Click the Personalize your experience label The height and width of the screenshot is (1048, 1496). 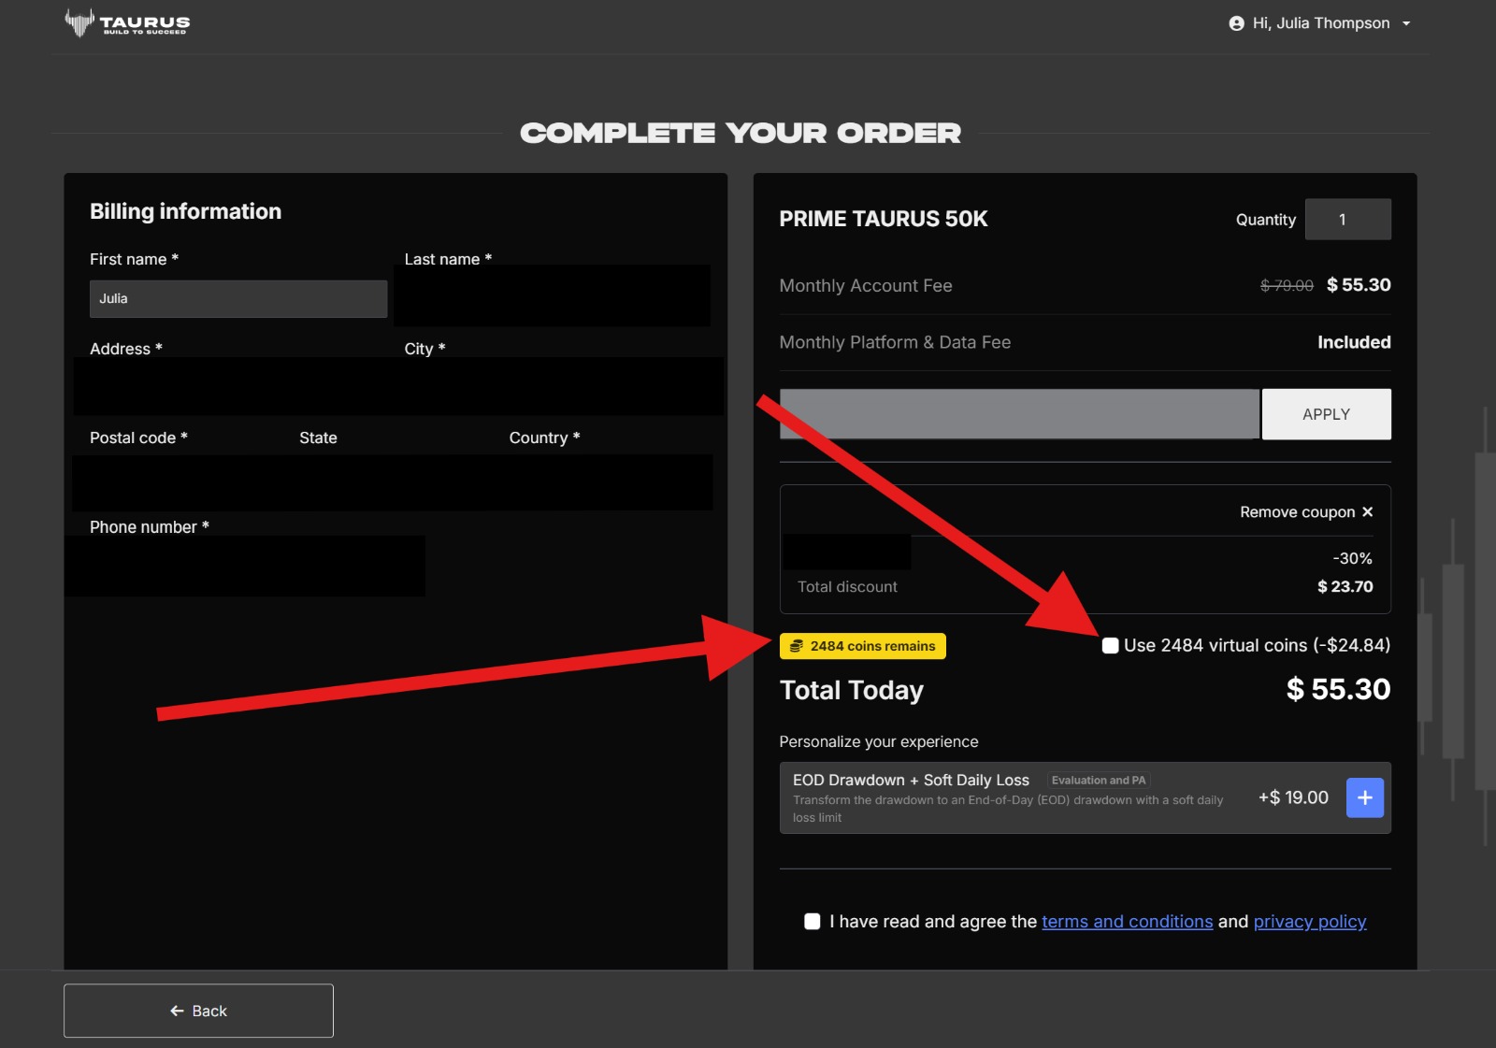[x=879, y=742]
